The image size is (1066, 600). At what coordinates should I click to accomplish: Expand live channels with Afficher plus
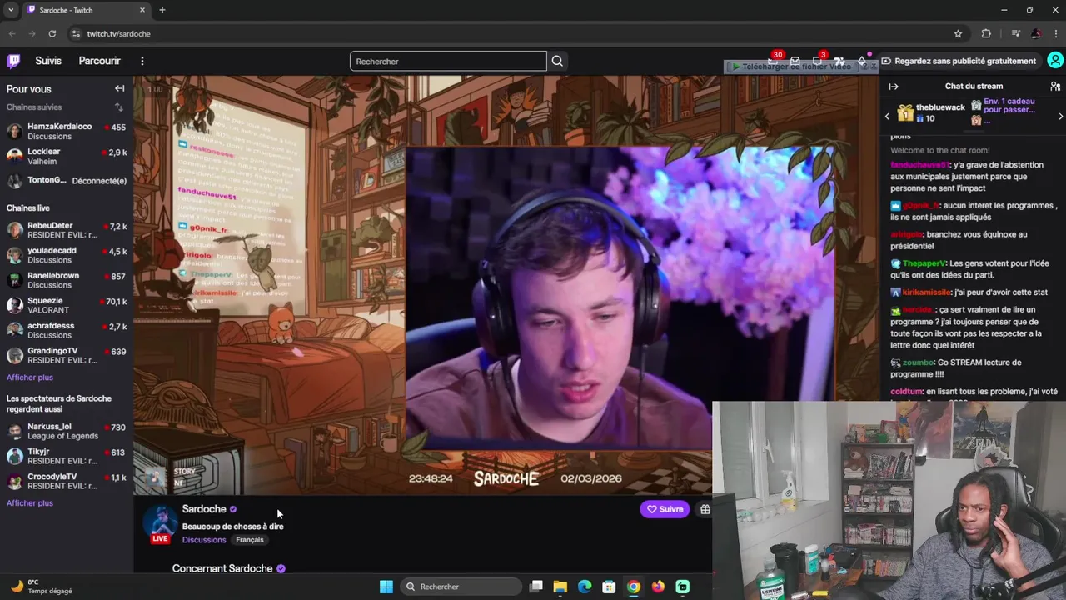(x=30, y=377)
